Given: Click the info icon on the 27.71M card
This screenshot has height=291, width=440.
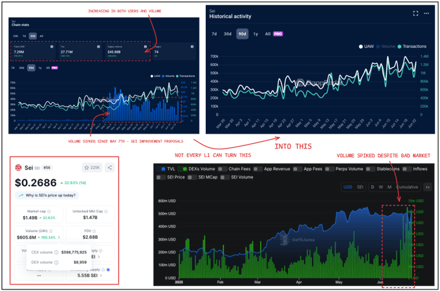Looking at the screenshot, I should (98, 47).
